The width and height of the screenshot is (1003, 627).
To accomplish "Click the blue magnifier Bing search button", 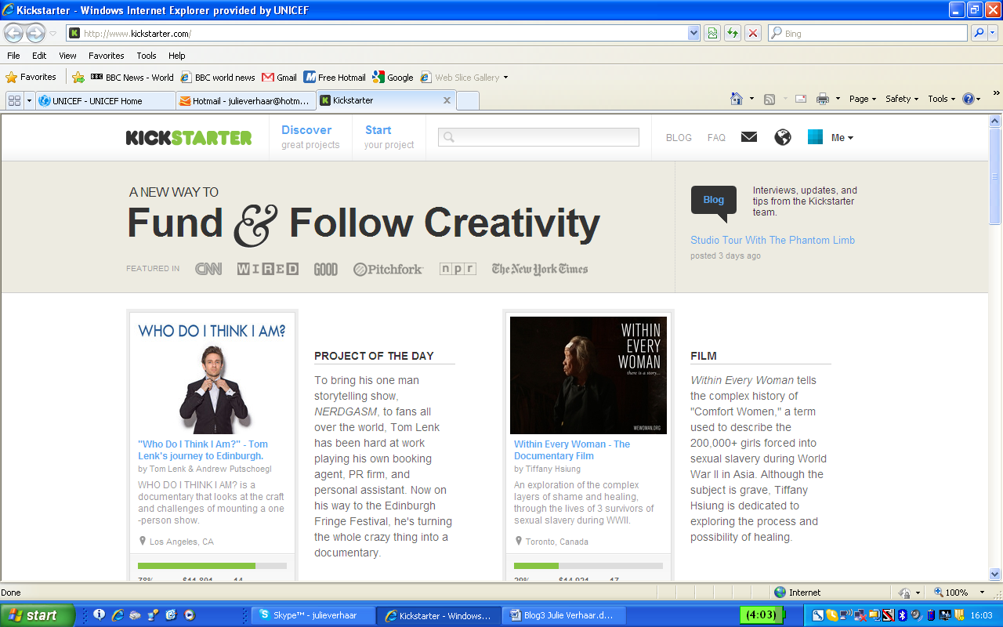I will click(978, 33).
